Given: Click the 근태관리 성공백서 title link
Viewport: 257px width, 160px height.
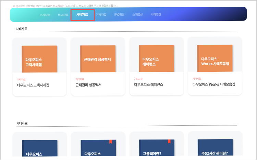Looking at the screenshot, I should pos(88,85).
